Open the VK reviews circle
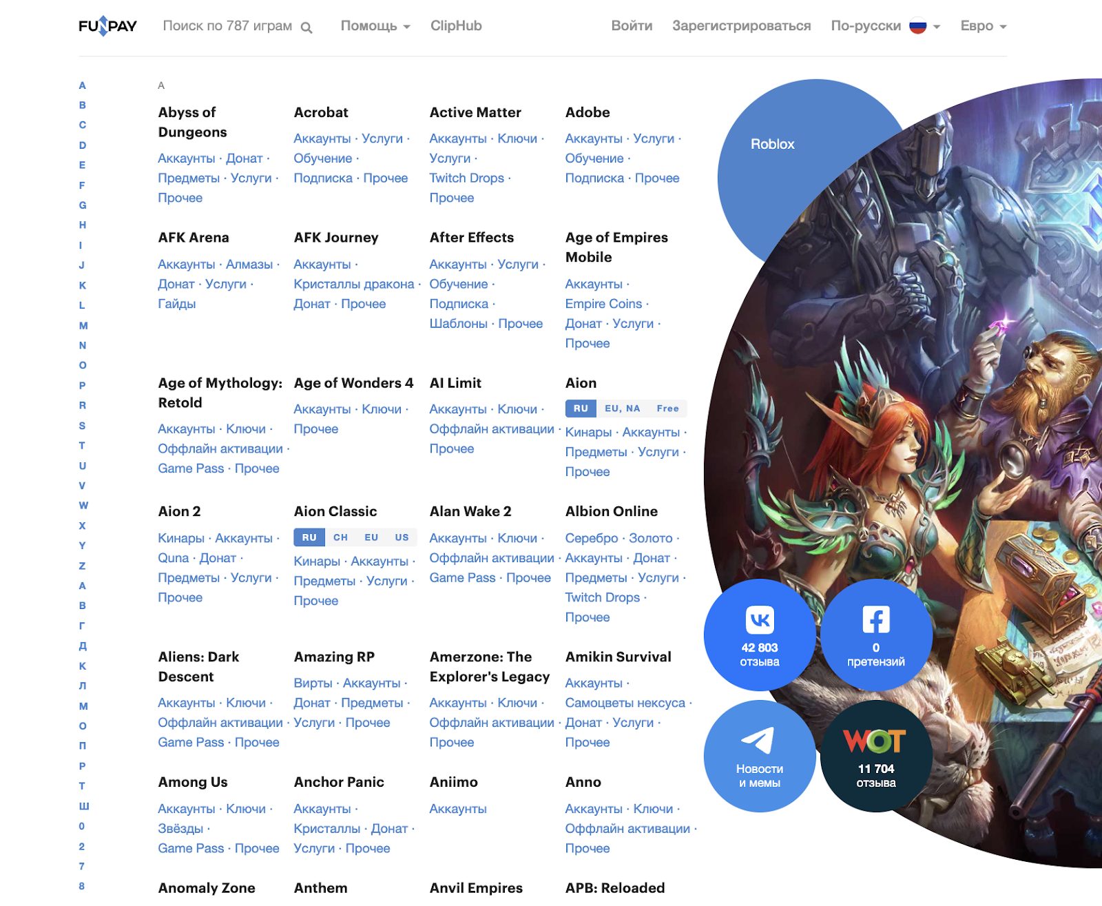The image size is (1102, 906). [x=759, y=635]
